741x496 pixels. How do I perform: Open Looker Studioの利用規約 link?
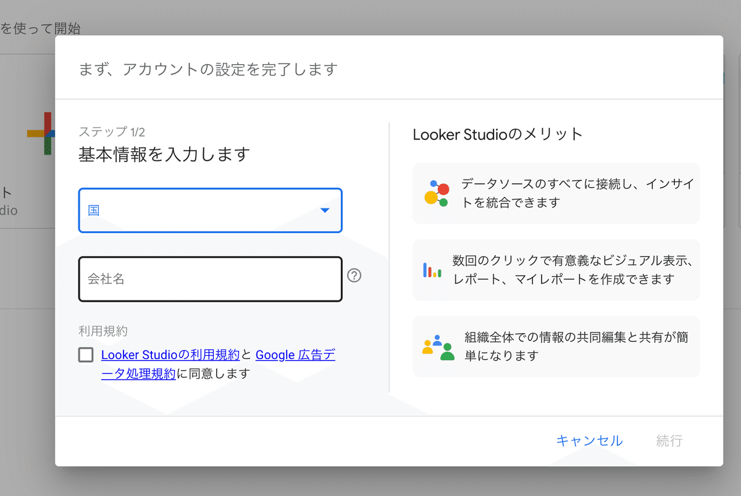(x=170, y=355)
